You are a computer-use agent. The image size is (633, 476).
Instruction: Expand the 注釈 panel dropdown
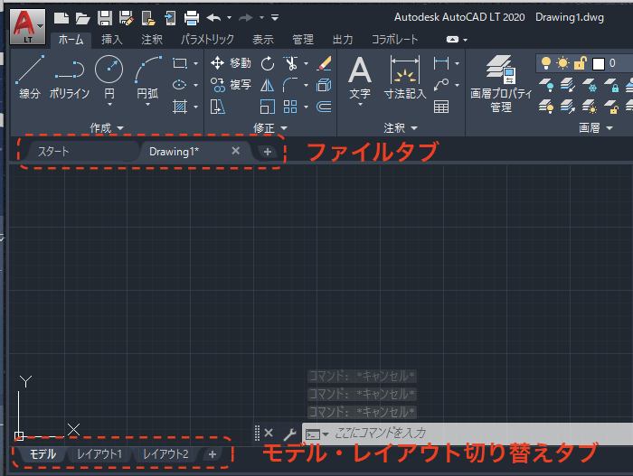coord(400,128)
